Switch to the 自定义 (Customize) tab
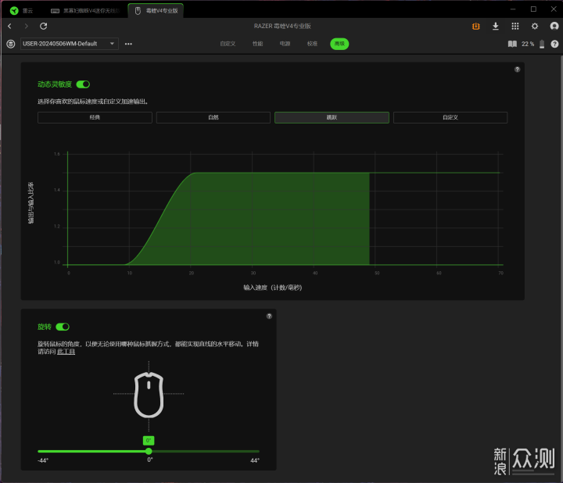The height and width of the screenshot is (483, 563). point(228,44)
